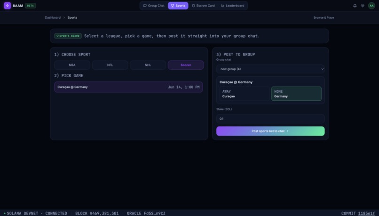Click the SPORTS BOARD badge
Screen dimensions: 379x216
tap(68, 36)
